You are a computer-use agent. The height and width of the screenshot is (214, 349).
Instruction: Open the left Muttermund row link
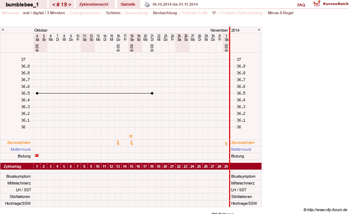(21, 149)
